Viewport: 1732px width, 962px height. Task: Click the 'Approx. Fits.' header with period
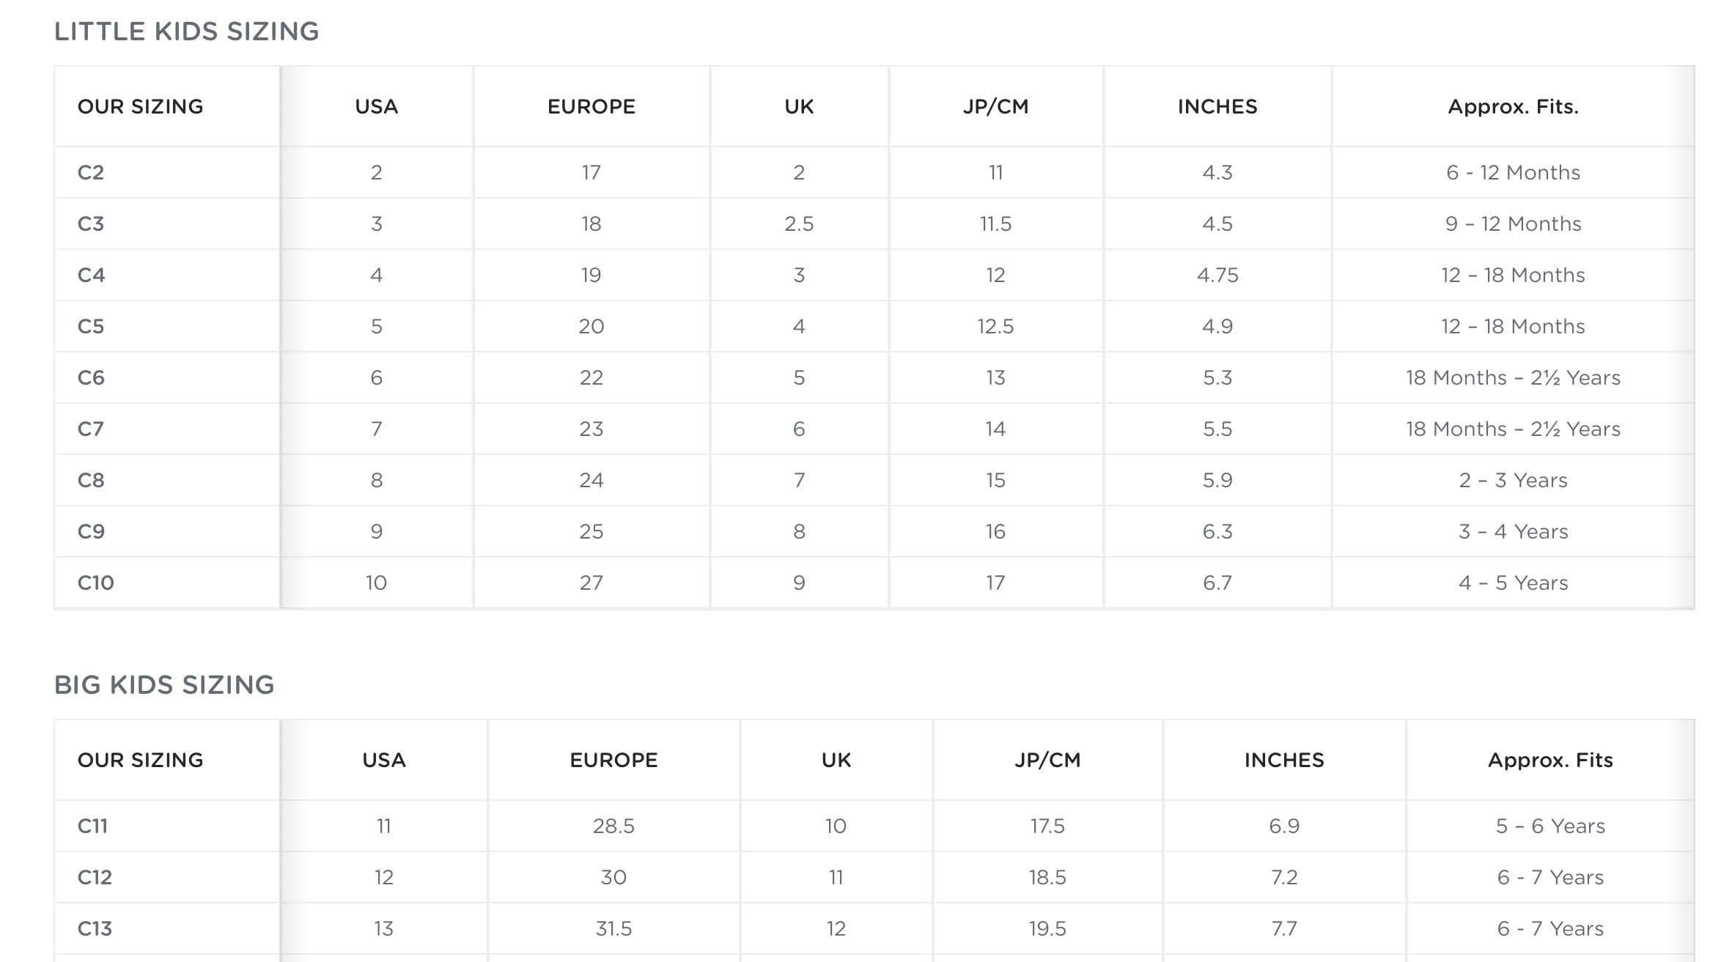1513,107
